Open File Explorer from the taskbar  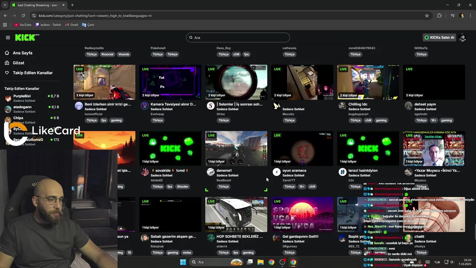(x=260, y=262)
